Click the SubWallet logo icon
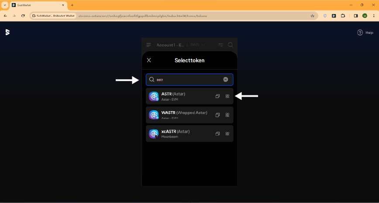The image size is (379, 203). tap(7, 32)
